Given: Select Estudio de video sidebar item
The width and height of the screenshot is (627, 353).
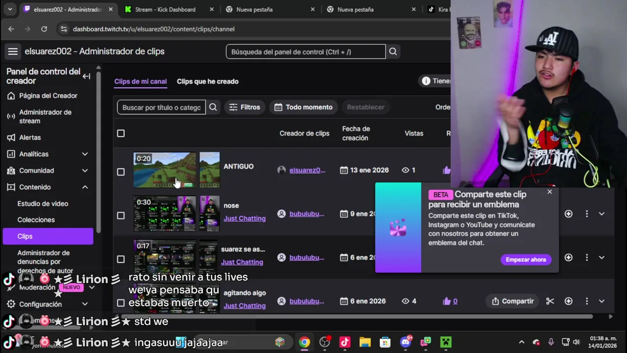Looking at the screenshot, I should click(43, 203).
